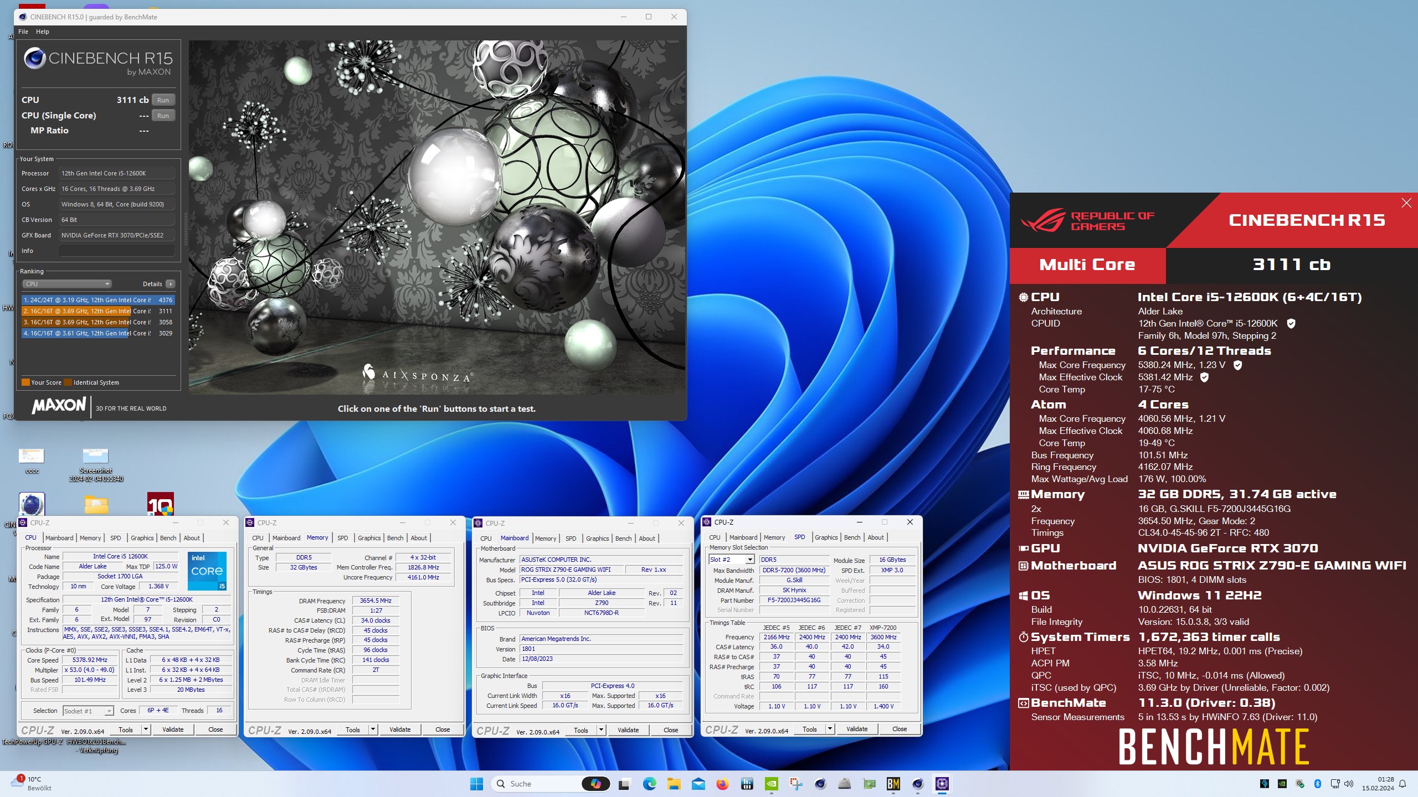This screenshot has width=1418, height=797.
Task: Open the Cinebench File menu
Action: 23,32
